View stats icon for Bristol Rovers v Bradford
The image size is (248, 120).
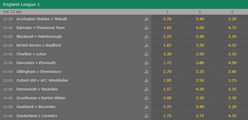point(146,45)
